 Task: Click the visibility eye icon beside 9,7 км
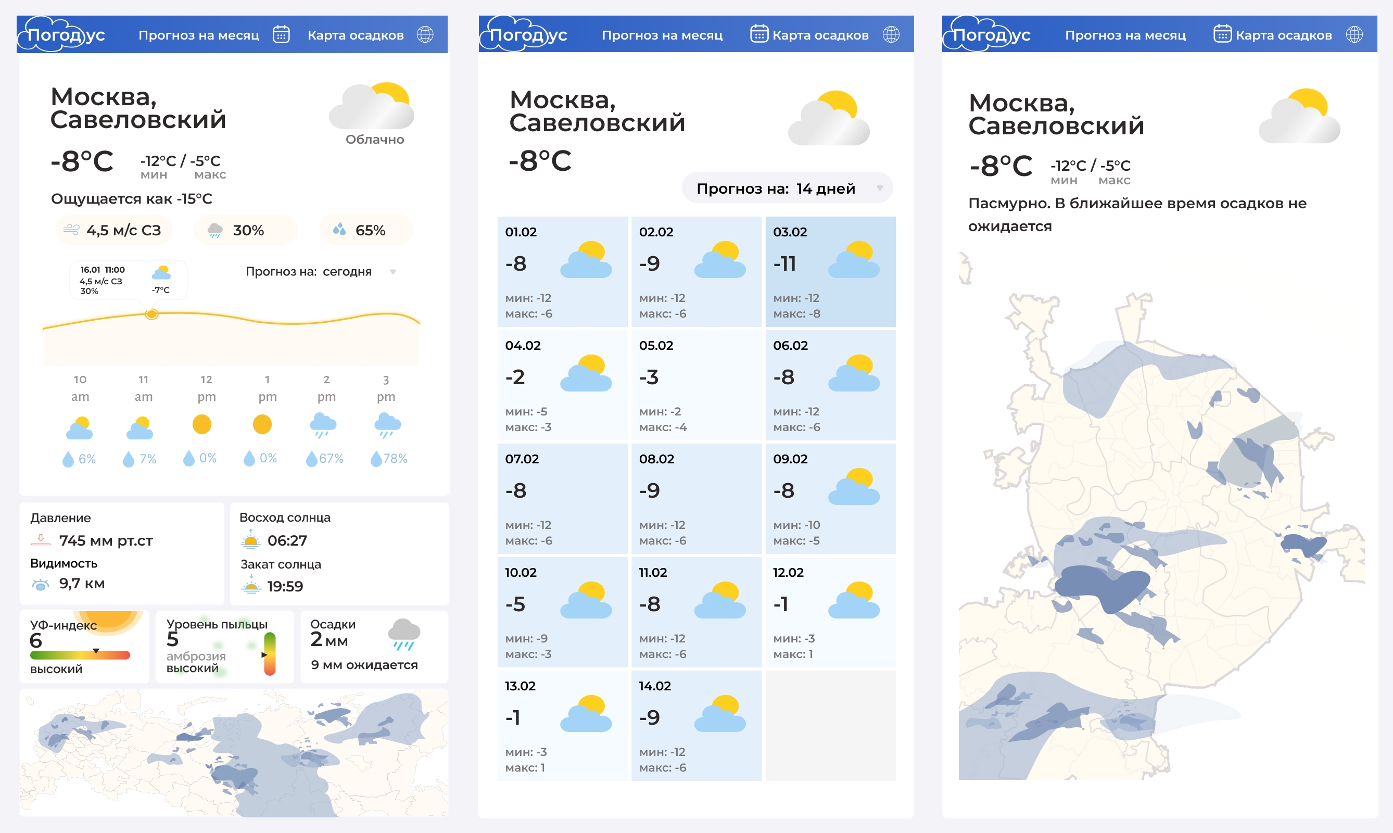pyautogui.click(x=41, y=585)
